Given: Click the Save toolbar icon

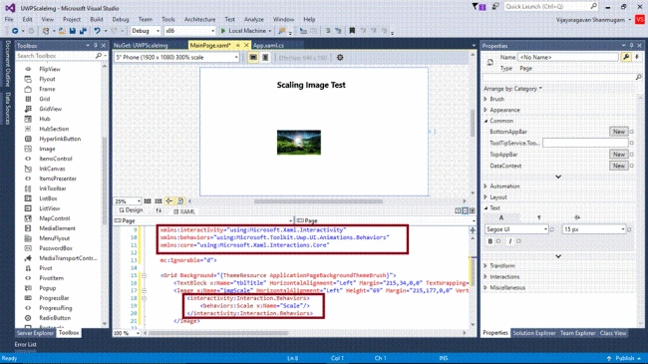Looking at the screenshot, I should (73, 31).
